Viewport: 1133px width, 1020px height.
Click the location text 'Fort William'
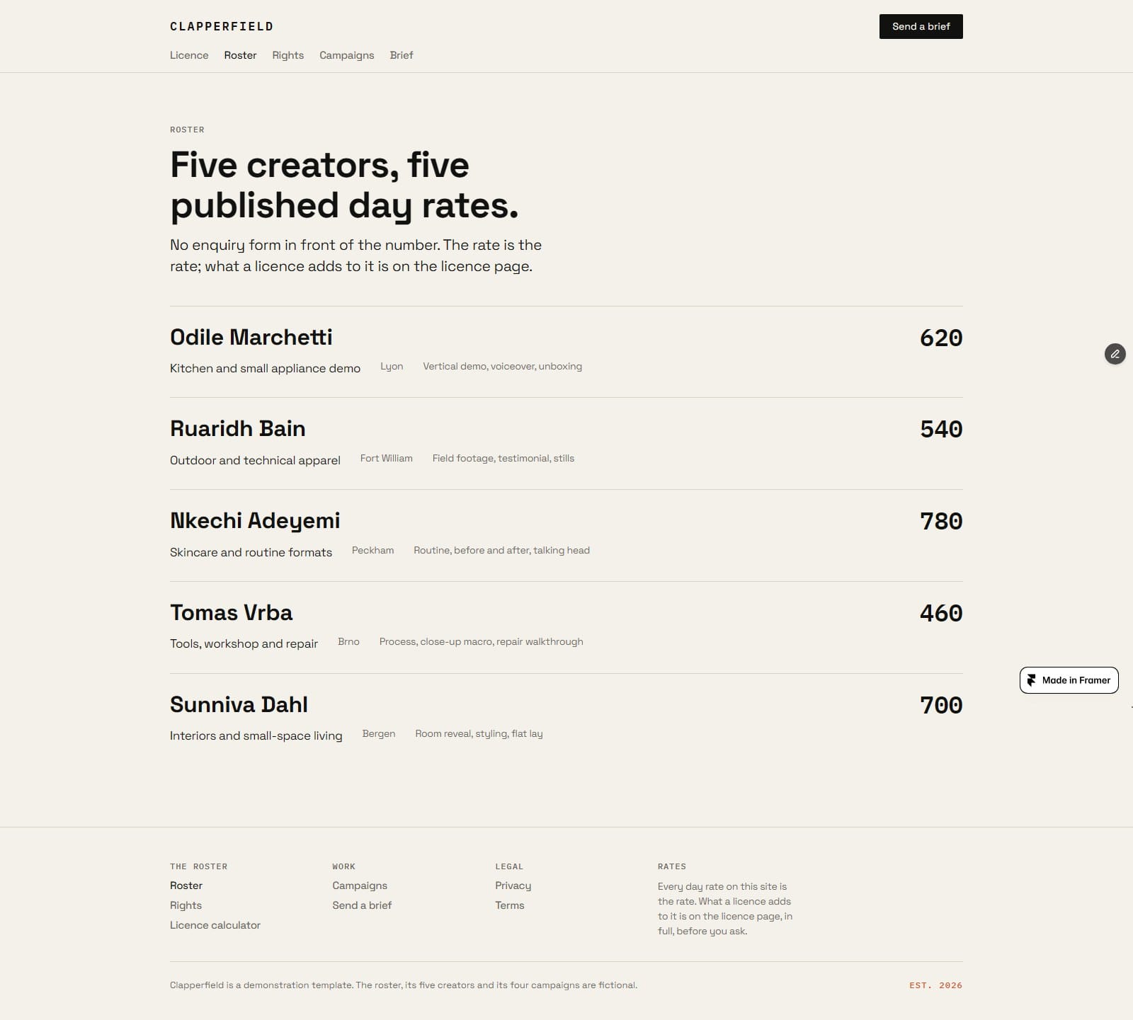387,458
